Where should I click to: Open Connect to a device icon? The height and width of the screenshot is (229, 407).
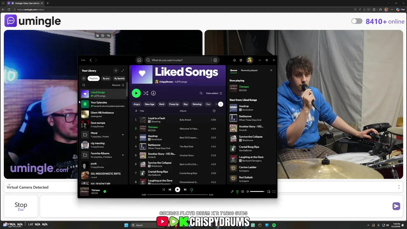tap(242, 191)
